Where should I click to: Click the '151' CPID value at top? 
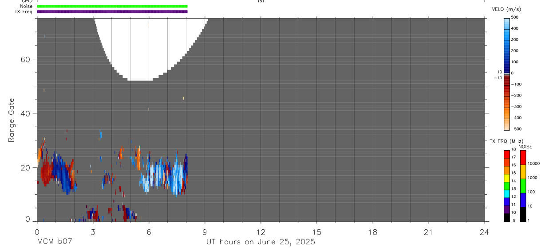[x=261, y=1]
